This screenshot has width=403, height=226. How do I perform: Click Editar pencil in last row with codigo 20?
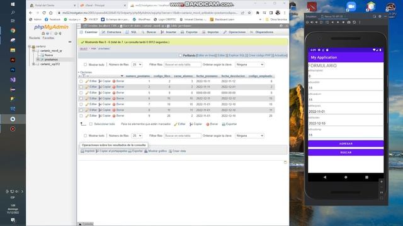click(87, 116)
